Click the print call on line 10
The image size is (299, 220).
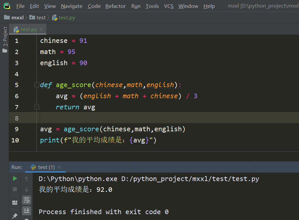[50, 140]
